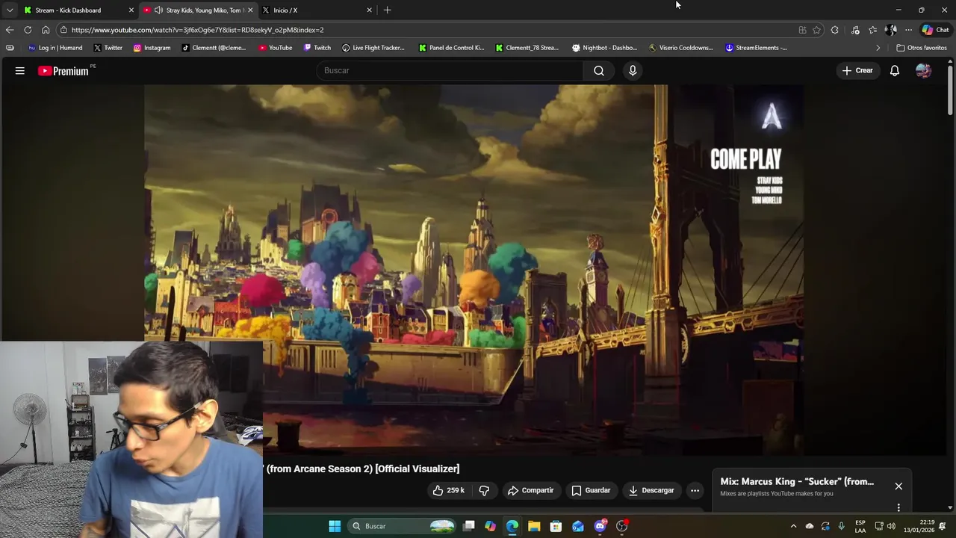Open split screen icon in address bar

pyautogui.click(x=802, y=30)
